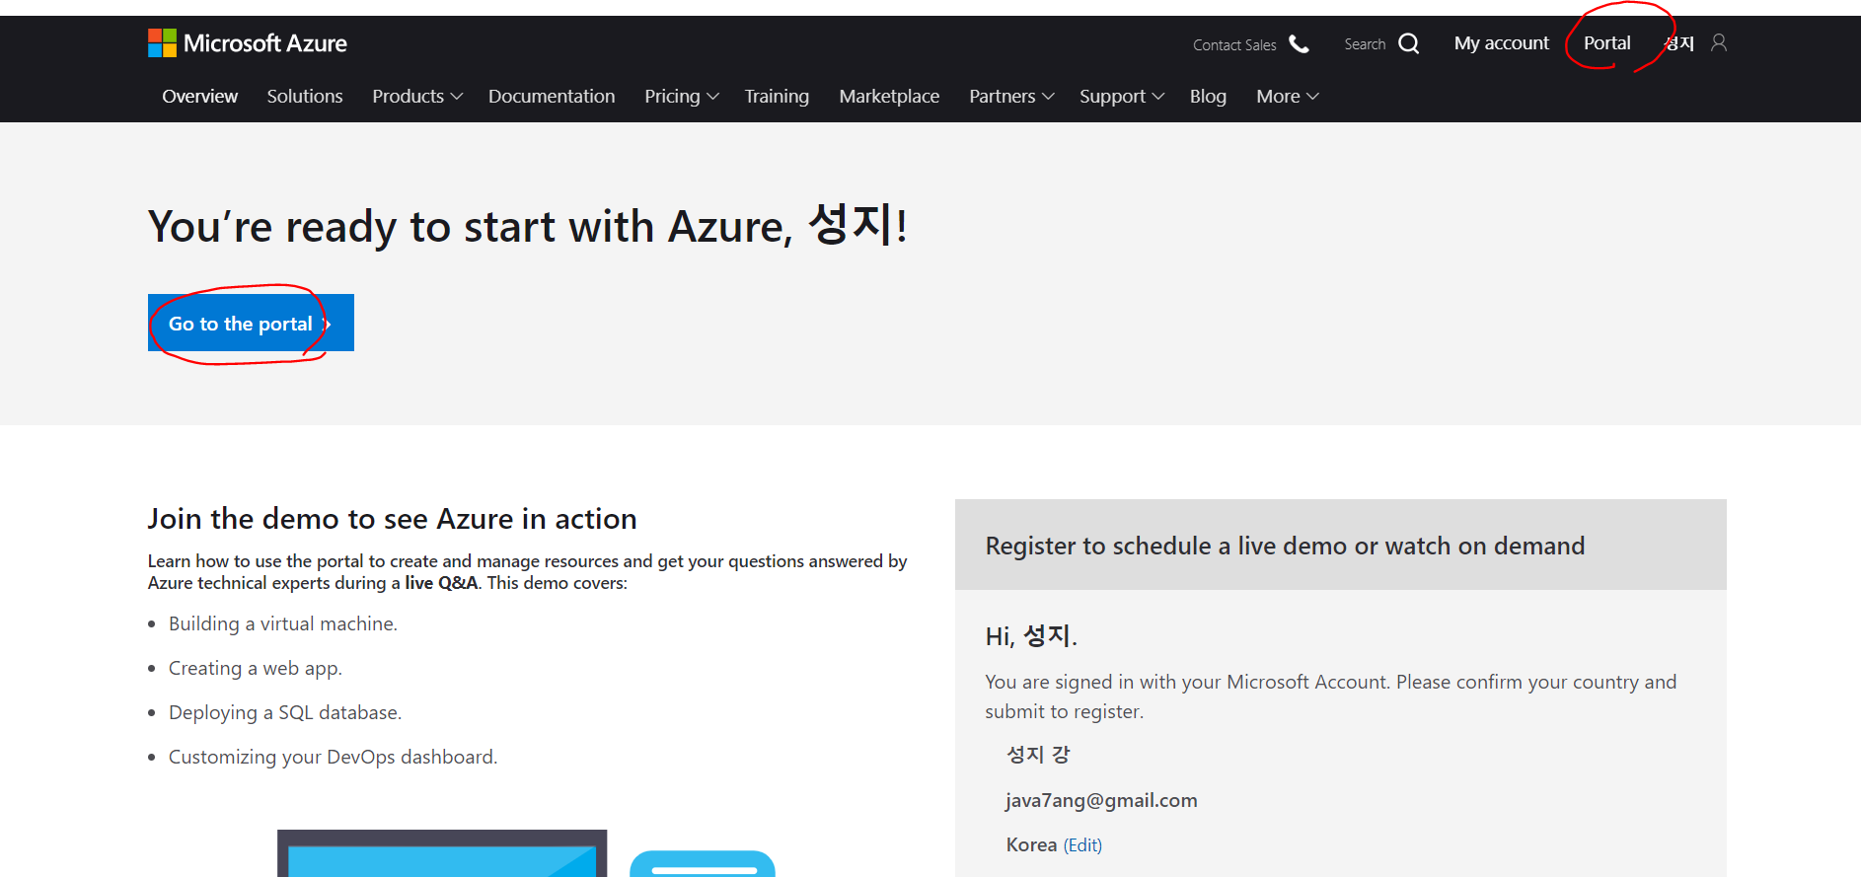Click the Search label in header
The image size is (1861, 877).
coord(1365,44)
